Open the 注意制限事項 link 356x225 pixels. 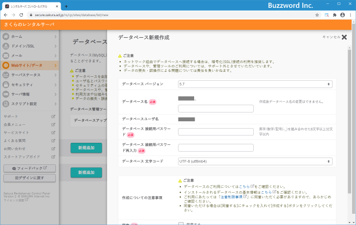pyautogui.click(x=232, y=197)
